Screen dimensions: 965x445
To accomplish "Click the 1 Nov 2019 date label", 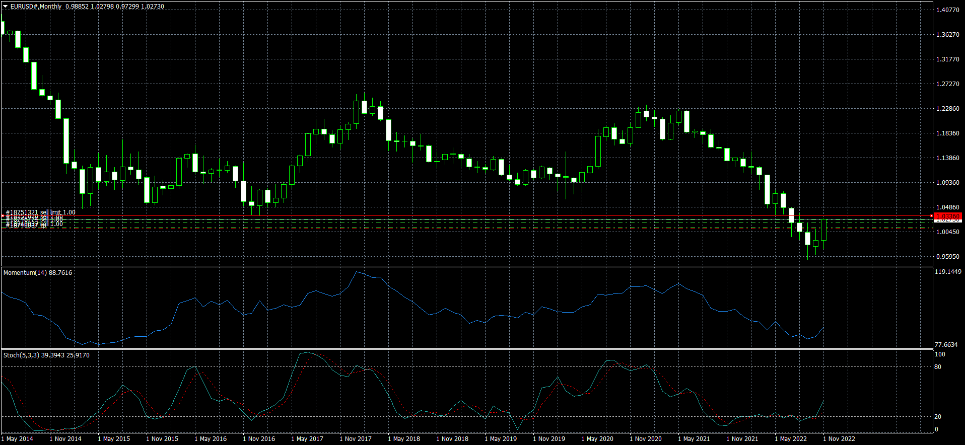I will (549, 439).
